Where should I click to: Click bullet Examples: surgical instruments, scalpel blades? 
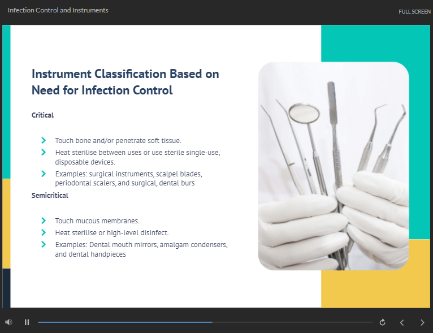(129, 179)
